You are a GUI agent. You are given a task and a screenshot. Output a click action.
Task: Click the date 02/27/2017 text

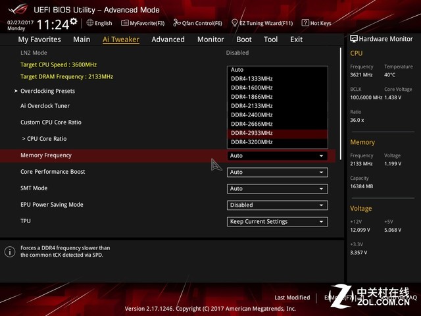click(20, 22)
